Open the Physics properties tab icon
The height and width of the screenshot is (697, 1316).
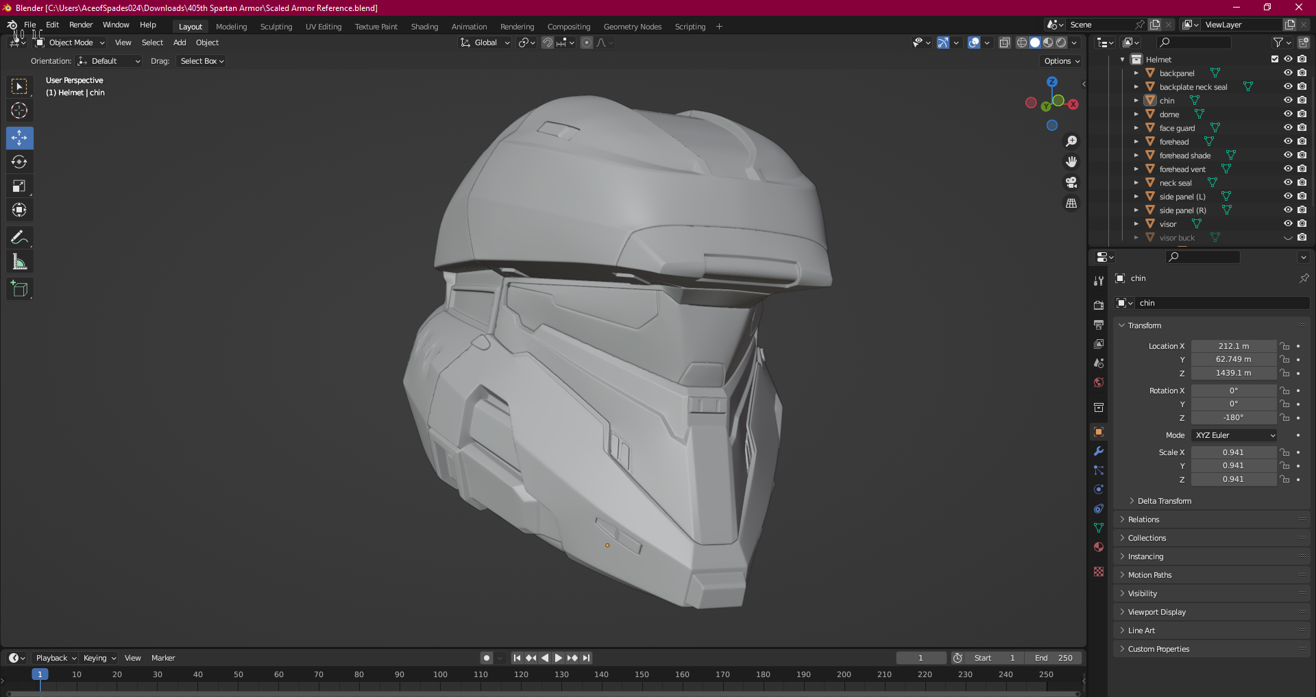(x=1099, y=489)
